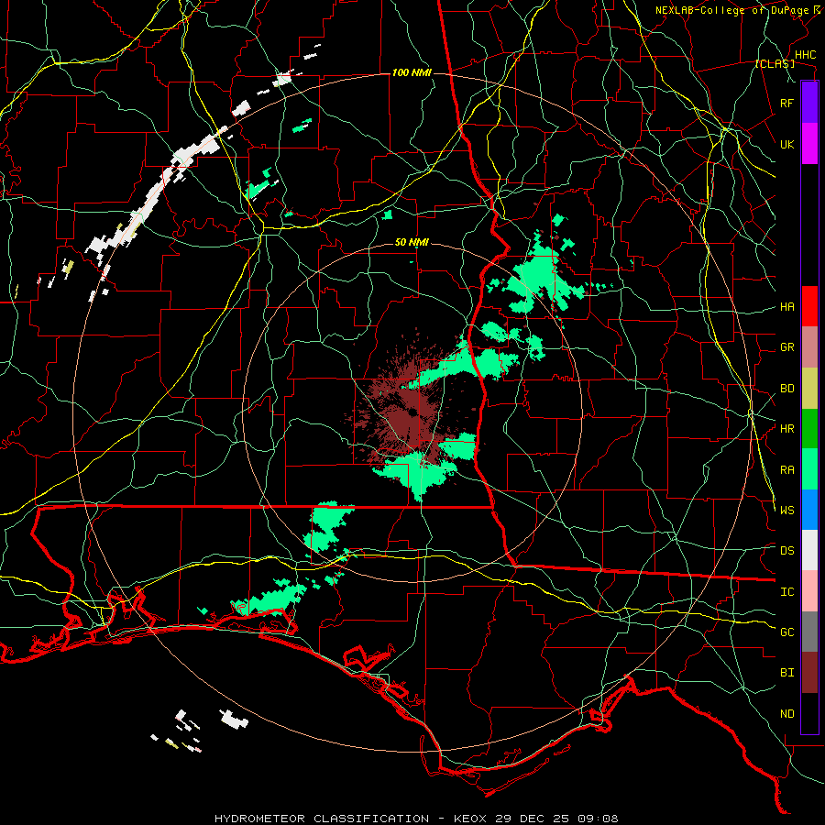Click the 100 NMI range ring label
The image size is (825, 825).
tap(412, 72)
